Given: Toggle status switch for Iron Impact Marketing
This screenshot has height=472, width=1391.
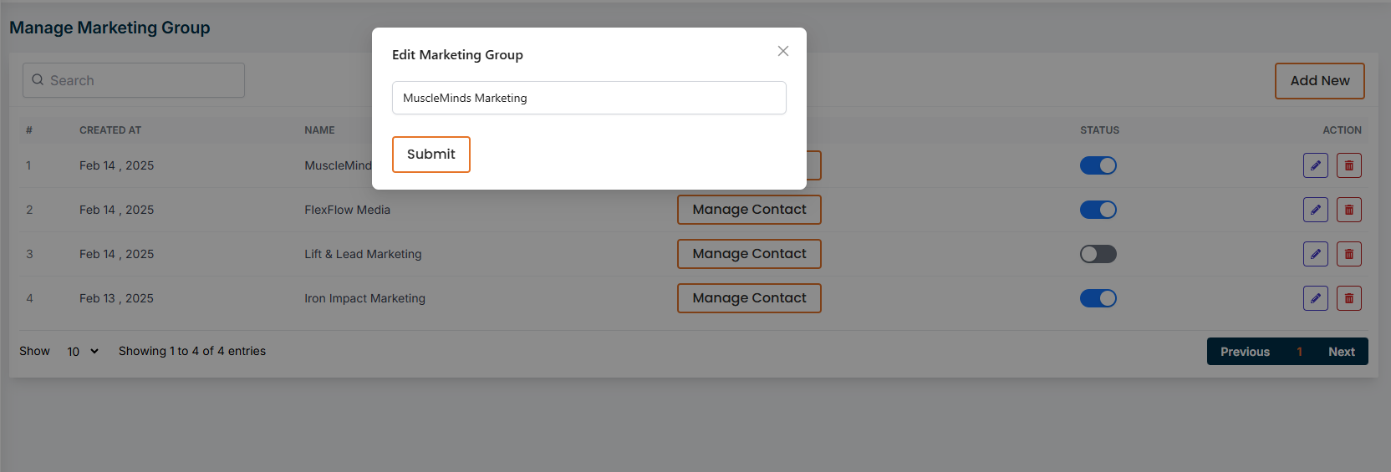Looking at the screenshot, I should pos(1098,298).
